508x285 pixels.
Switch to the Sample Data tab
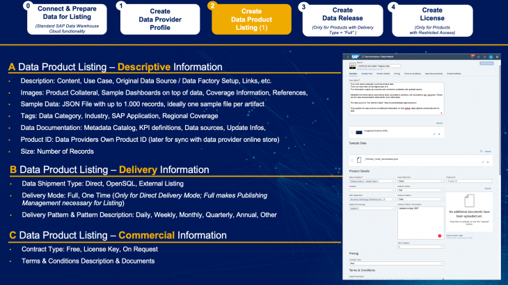[x=367, y=74]
